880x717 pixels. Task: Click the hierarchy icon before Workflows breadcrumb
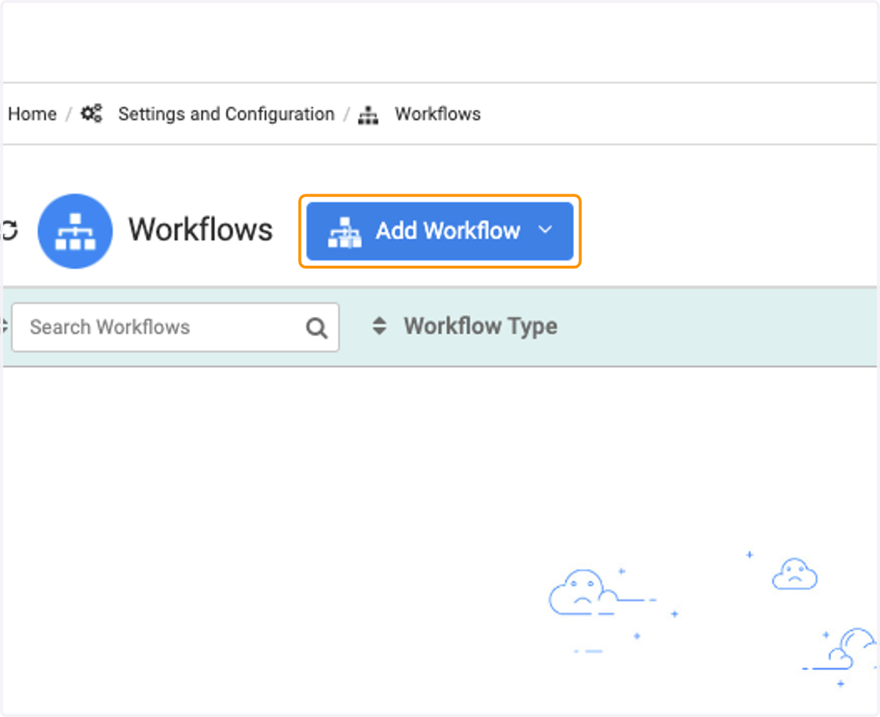tap(368, 115)
